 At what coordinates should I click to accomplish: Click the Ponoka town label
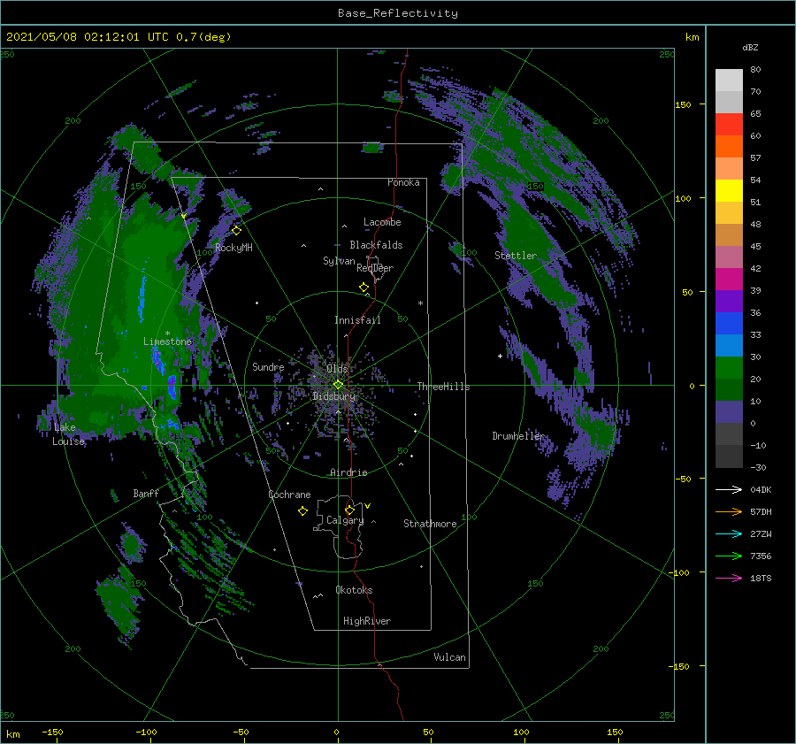click(403, 182)
